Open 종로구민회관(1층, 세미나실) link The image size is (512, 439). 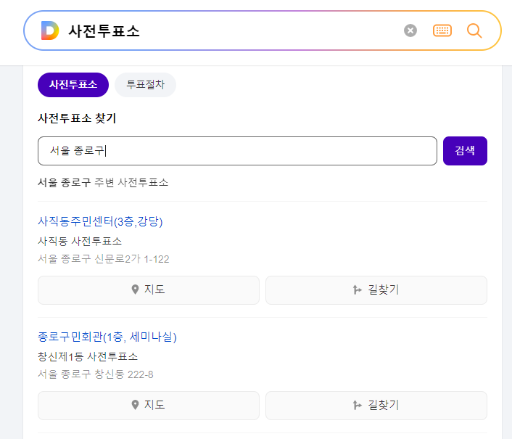click(x=107, y=337)
